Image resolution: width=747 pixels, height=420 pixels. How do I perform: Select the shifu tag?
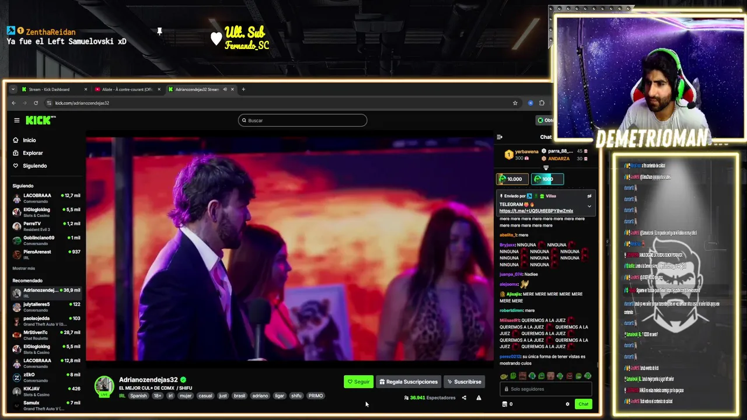tap(296, 396)
